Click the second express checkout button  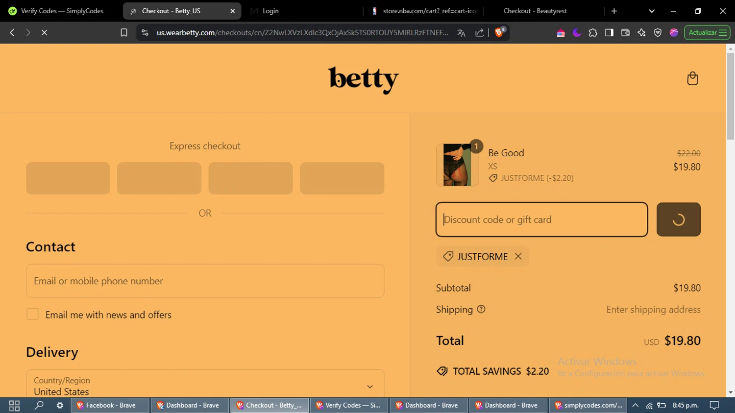tap(159, 178)
